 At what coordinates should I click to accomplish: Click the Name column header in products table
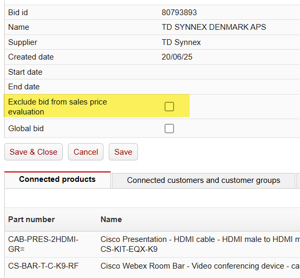[x=111, y=219]
